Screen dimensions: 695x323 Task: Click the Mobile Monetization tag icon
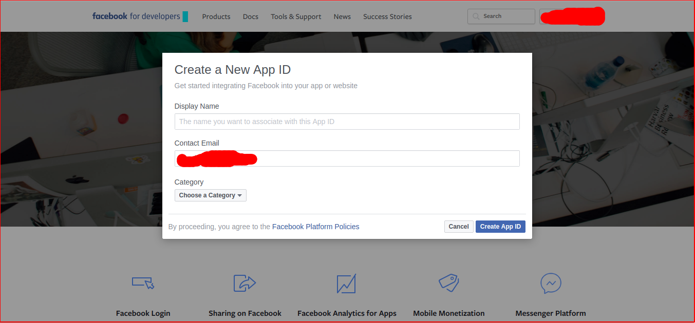coord(449,282)
